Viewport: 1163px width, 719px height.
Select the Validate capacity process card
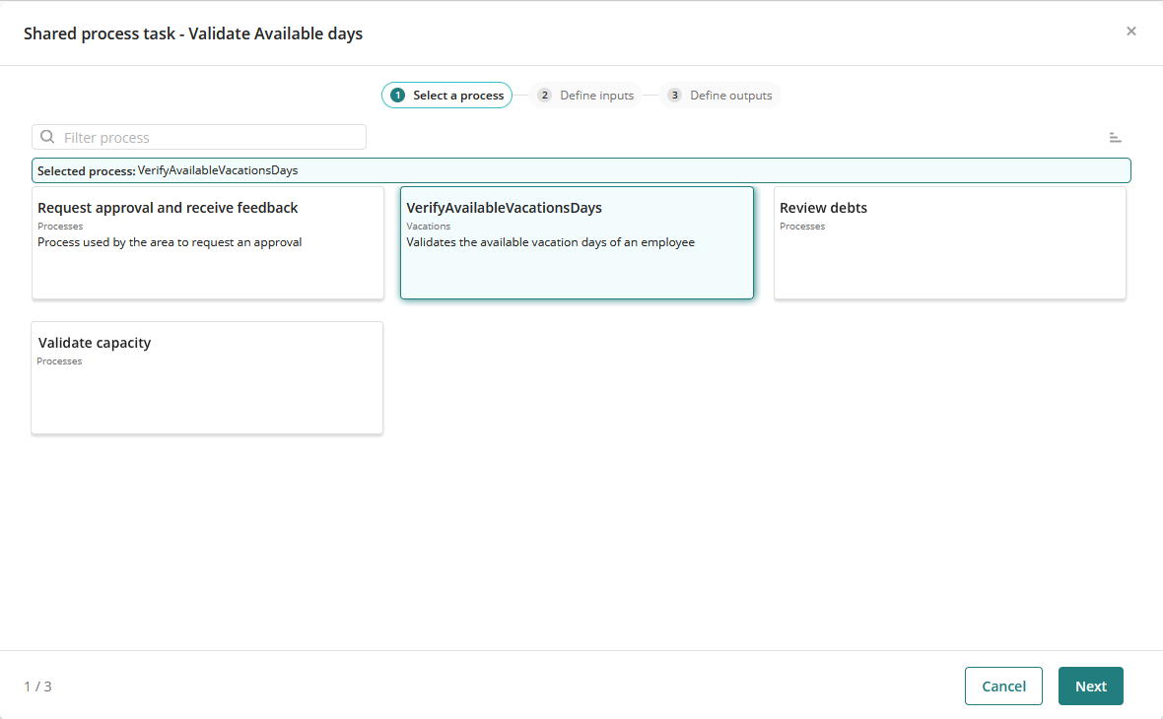(x=207, y=378)
